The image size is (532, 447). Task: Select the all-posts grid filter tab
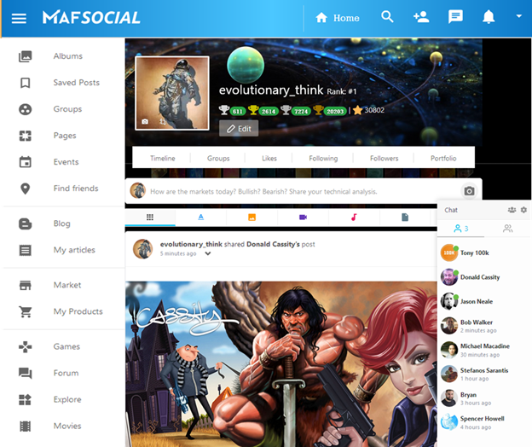[150, 218]
